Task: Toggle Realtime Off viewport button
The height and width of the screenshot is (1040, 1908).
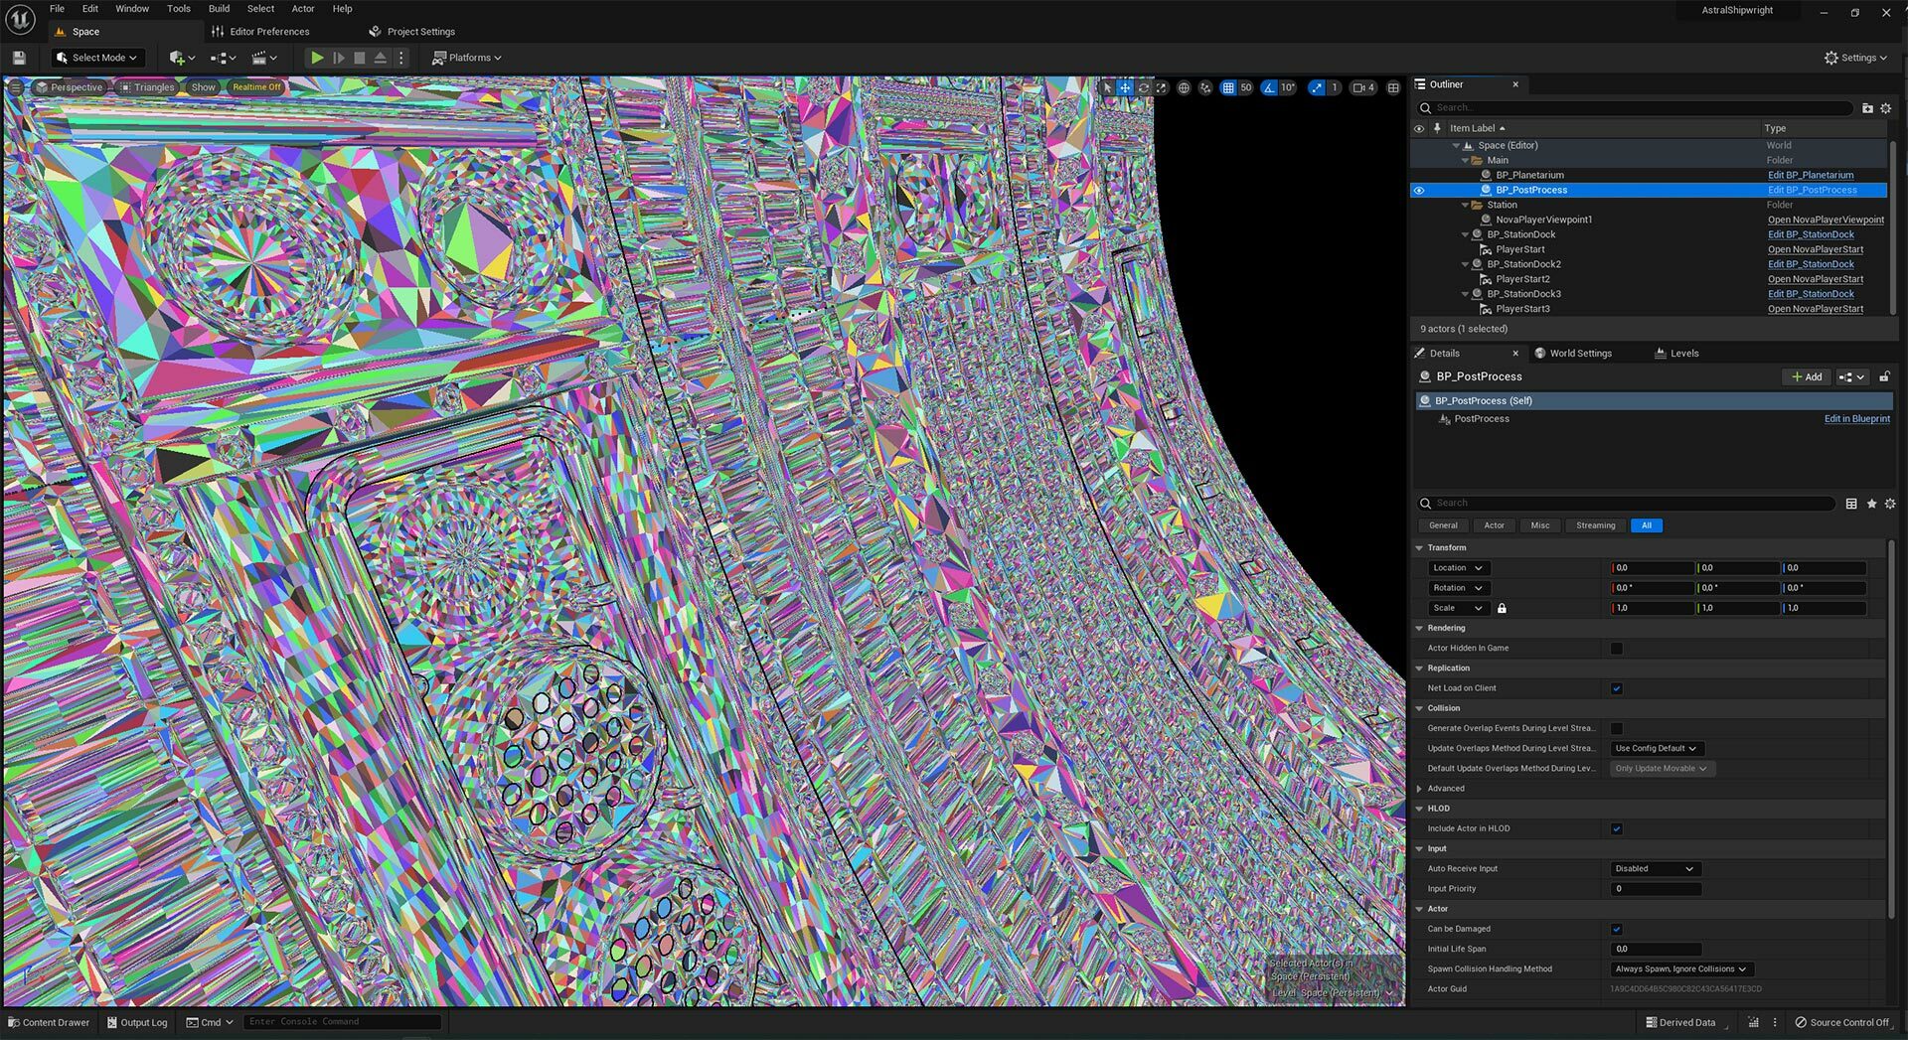Action: [256, 87]
